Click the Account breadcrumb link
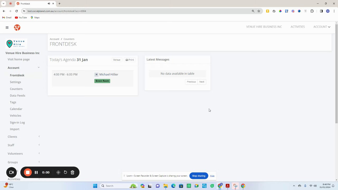The image size is (338, 190). [54, 39]
